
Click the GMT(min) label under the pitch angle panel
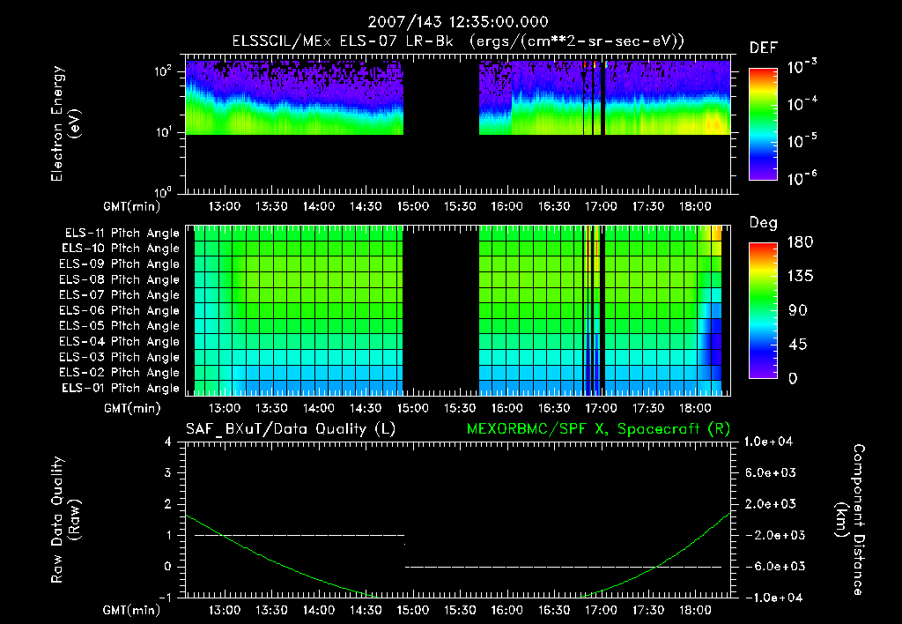(x=132, y=408)
